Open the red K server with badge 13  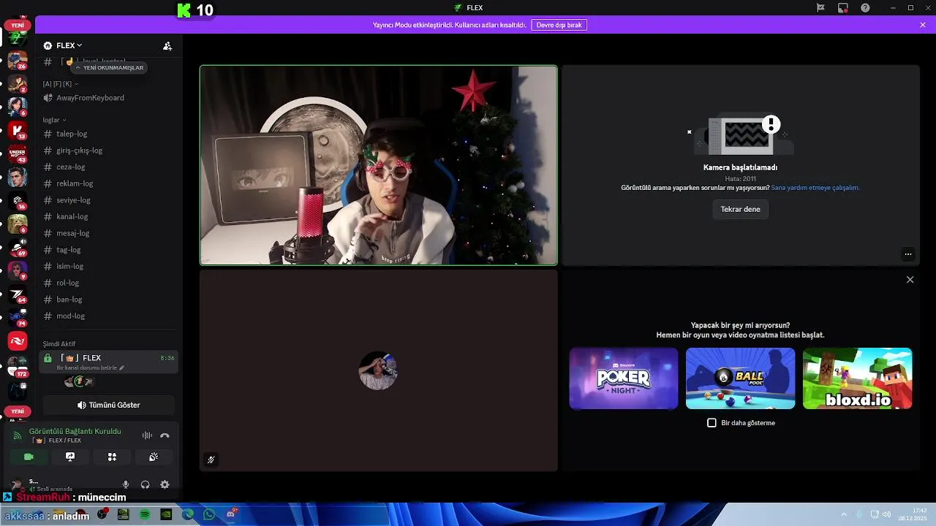coord(18,131)
